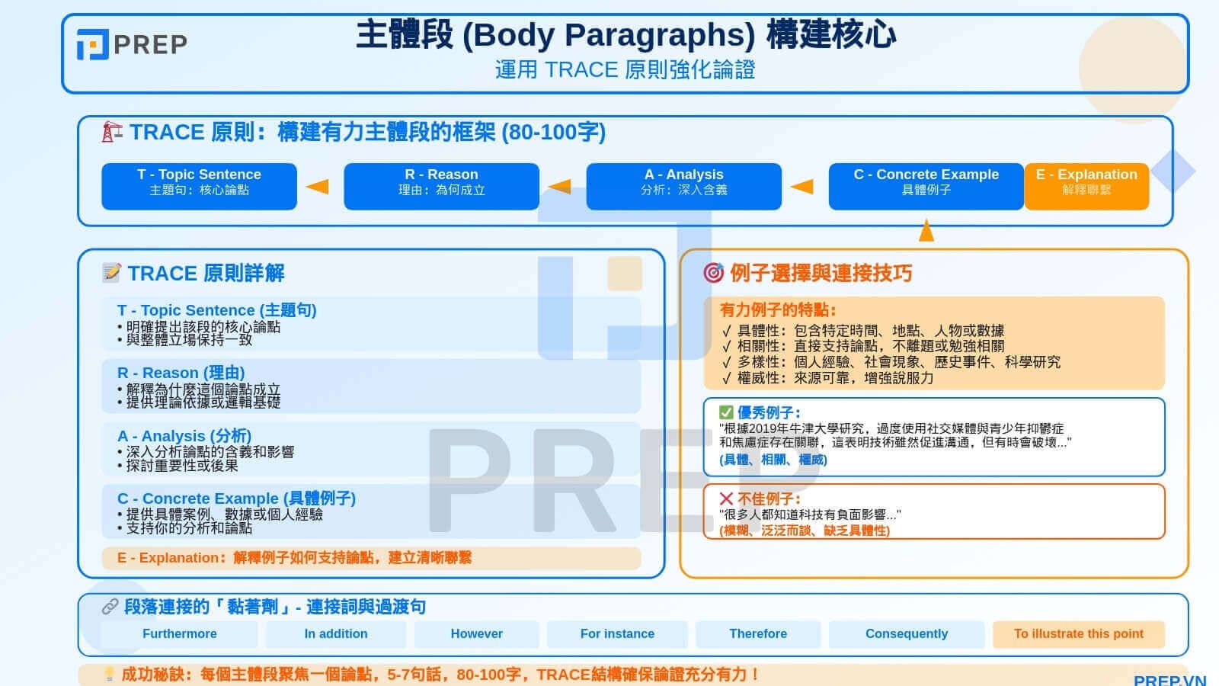This screenshot has height=686, width=1219.
Task: Click the target icon beside 例子選擇與連接技巧
Action: pos(713,273)
